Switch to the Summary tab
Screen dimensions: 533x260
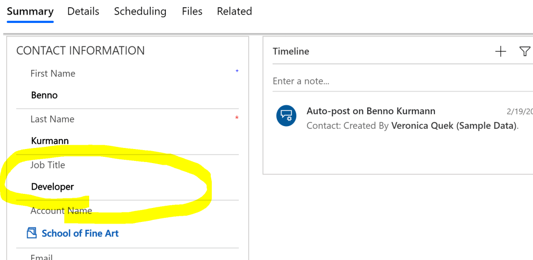(30, 11)
